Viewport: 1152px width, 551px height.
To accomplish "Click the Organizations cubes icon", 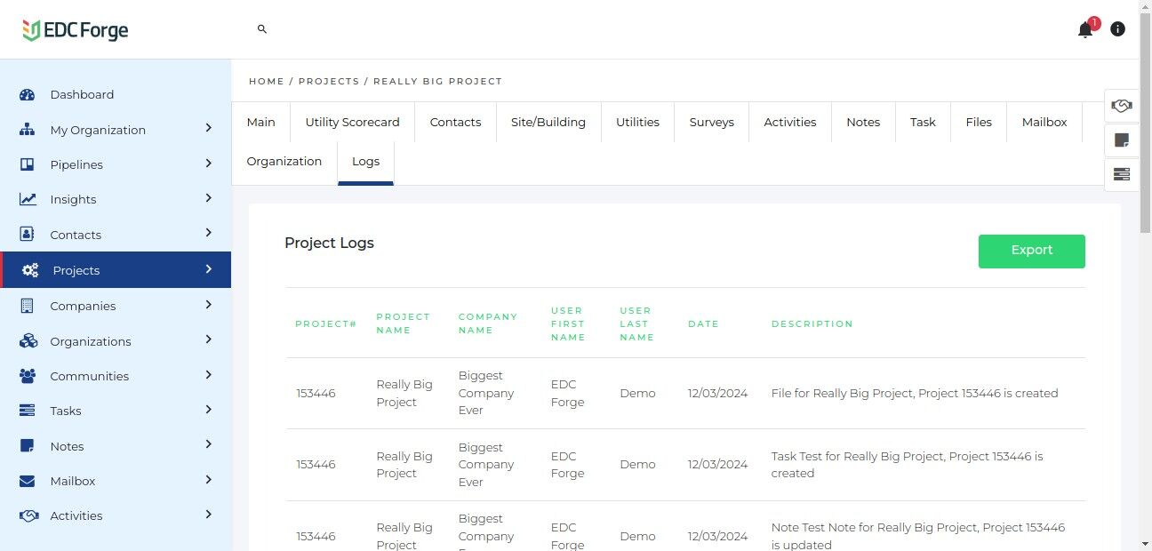I will click(28, 341).
